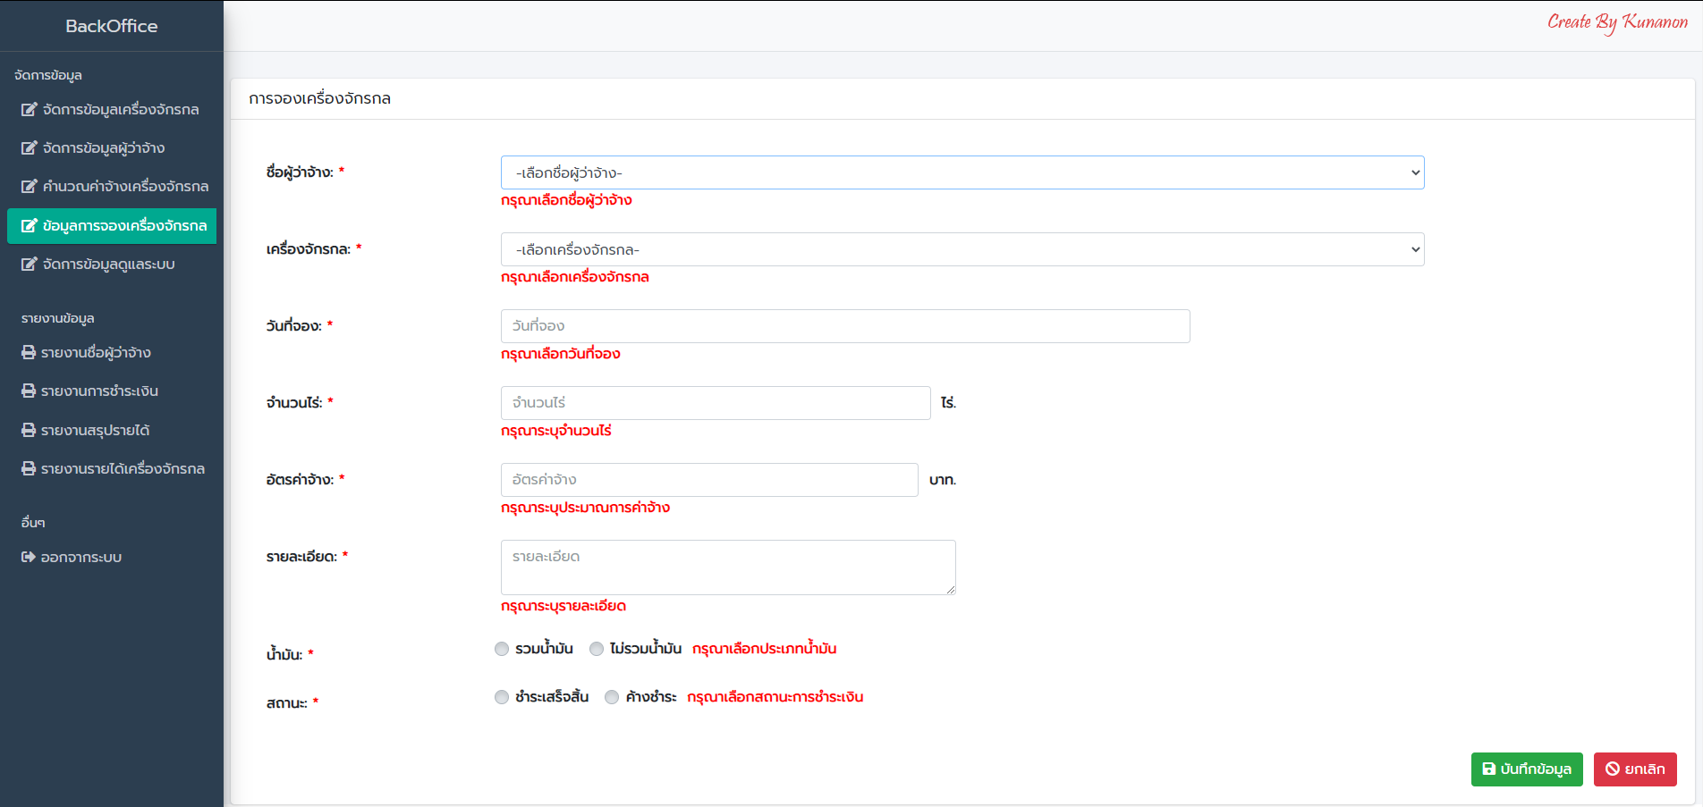Click the logout icon beside ออกจากระบบ
Screen dimensions: 1703x807
pyautogui.click(x=29, y=558)
